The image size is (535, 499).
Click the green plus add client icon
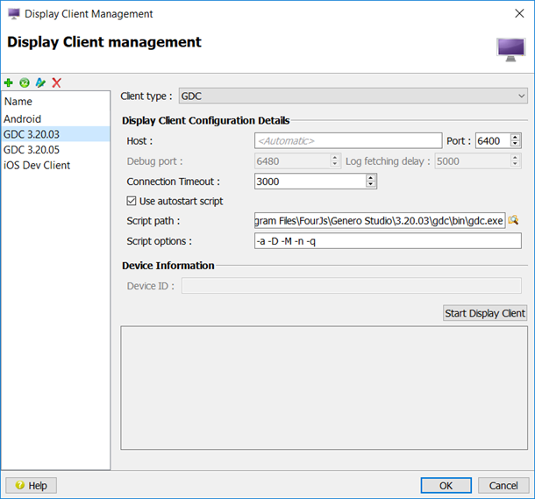pos(9,82)
